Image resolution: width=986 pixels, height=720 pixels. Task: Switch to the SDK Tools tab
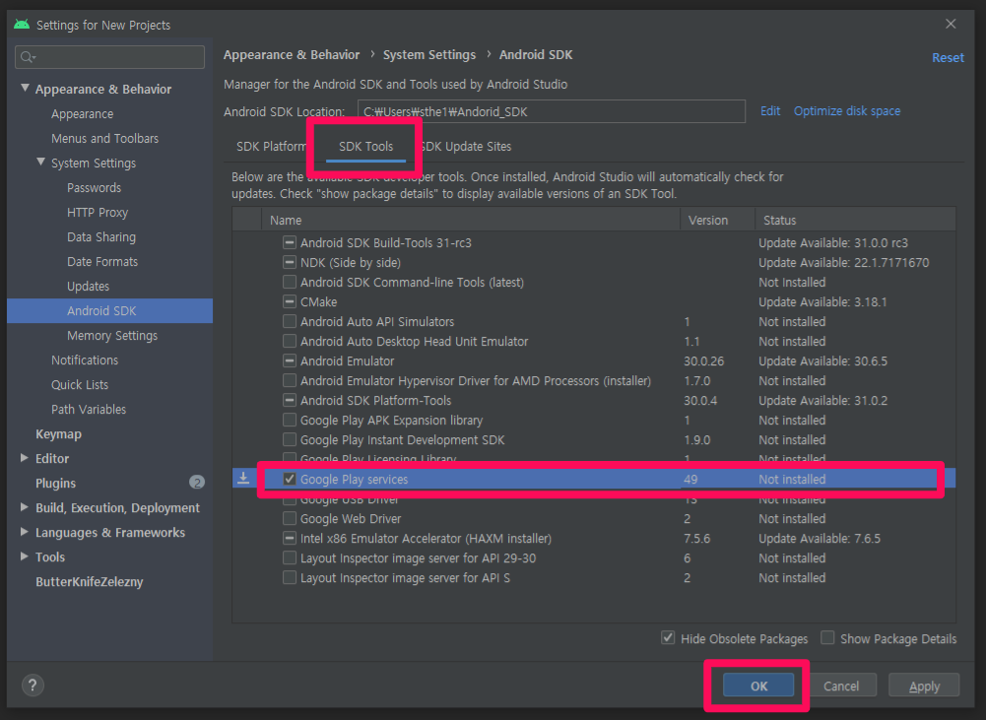[x=366, y=147]
